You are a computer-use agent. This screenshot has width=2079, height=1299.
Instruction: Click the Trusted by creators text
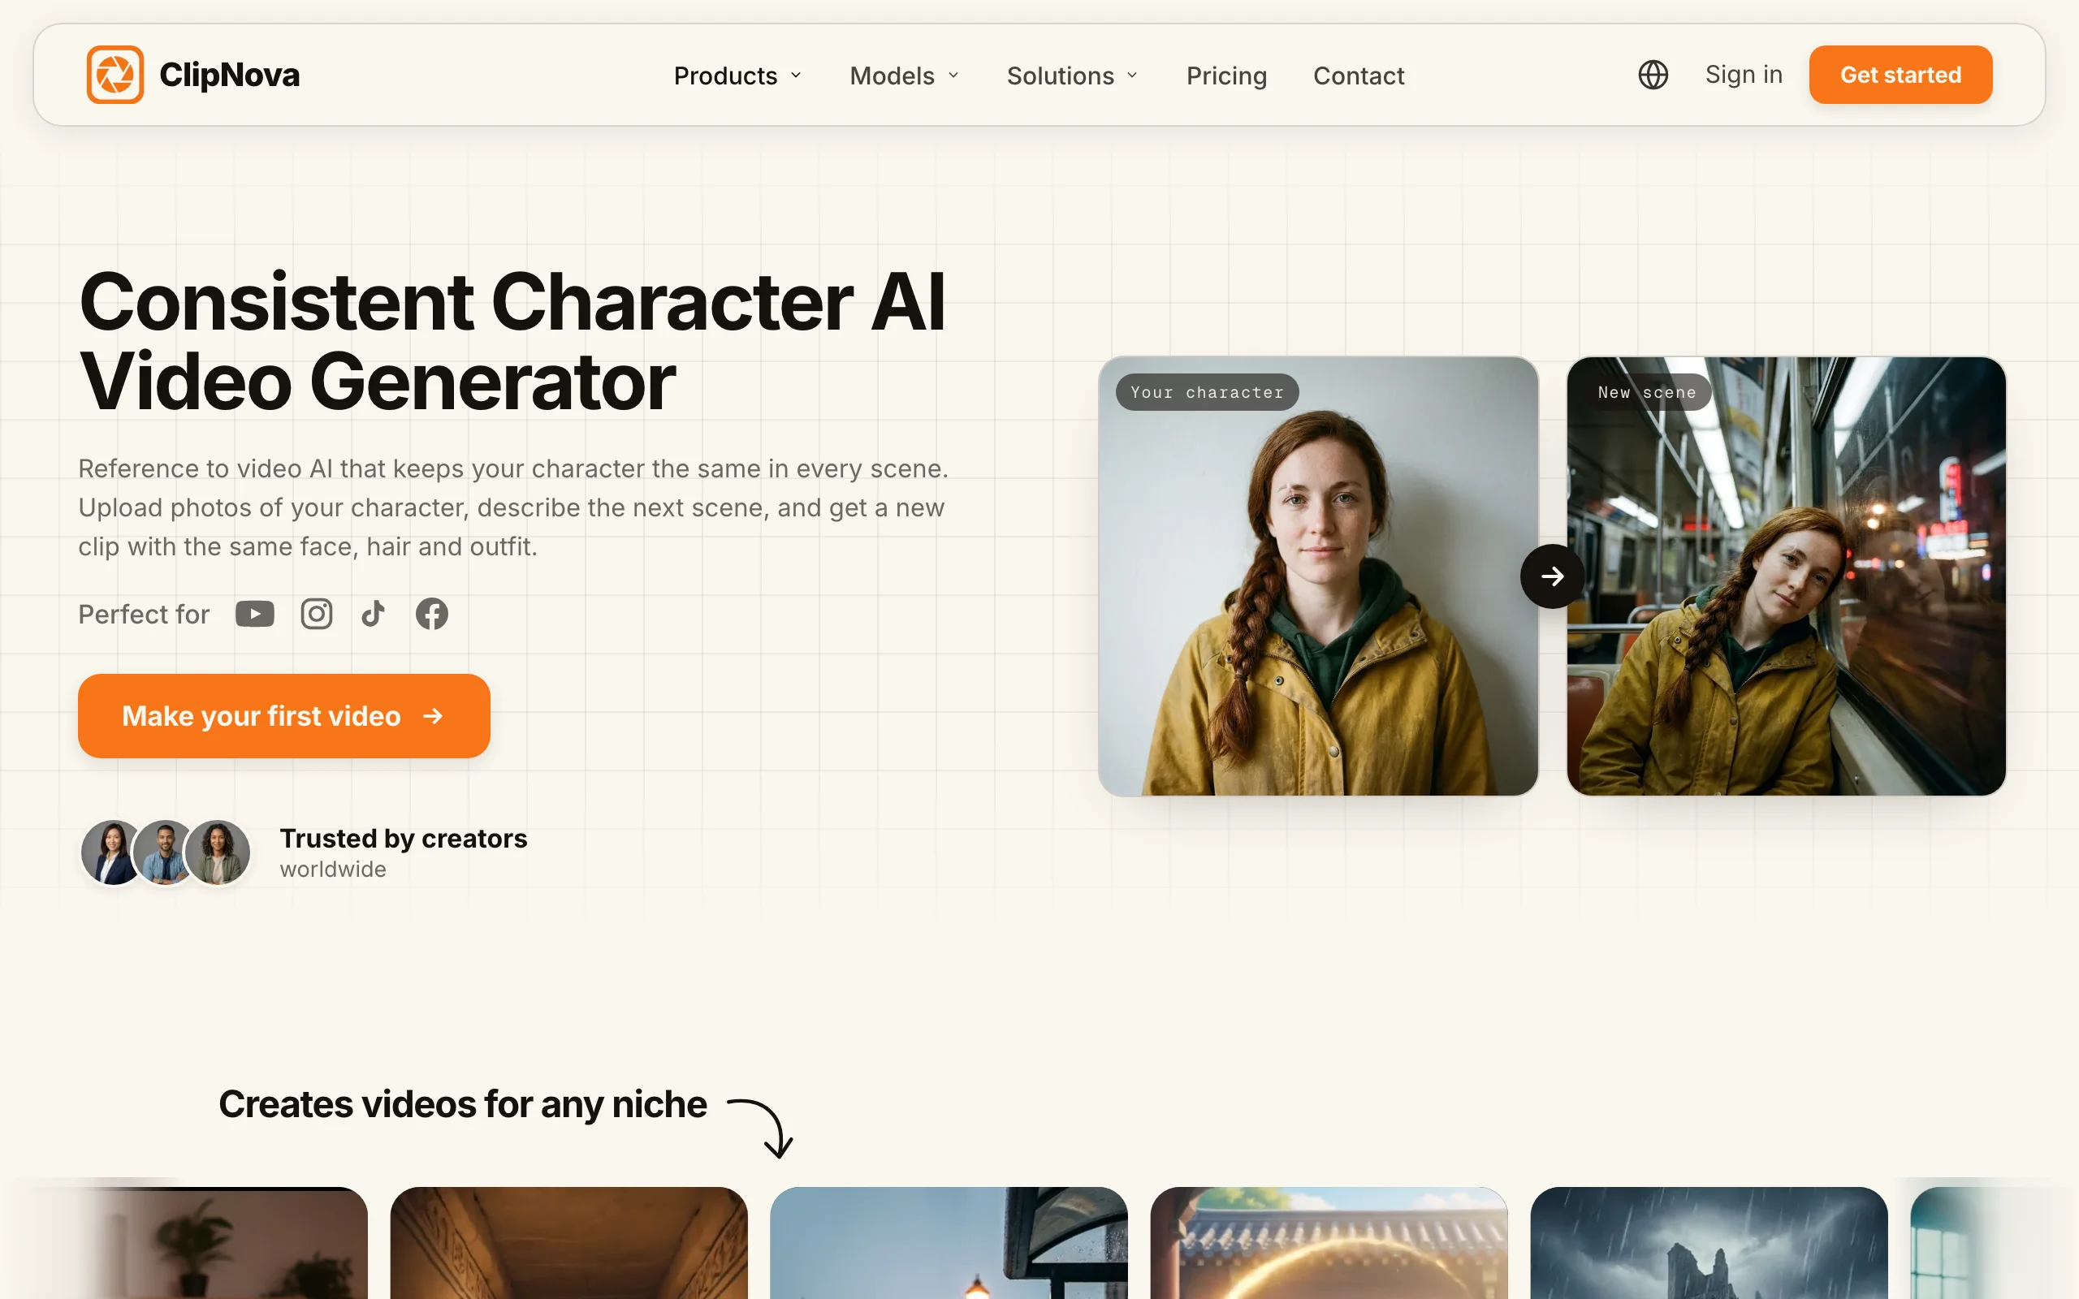click(404, 839)
